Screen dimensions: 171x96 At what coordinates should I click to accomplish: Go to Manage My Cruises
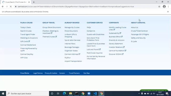[x=72, y=27]
